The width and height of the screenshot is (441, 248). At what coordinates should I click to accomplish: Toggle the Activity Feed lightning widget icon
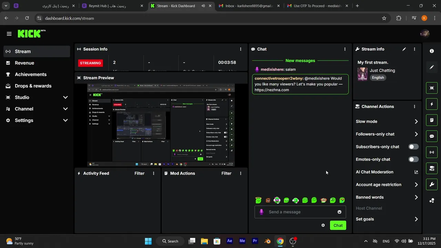[x=432, y=104]
